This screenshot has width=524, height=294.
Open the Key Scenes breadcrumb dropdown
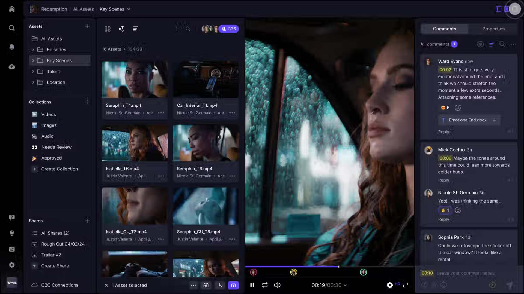[x=129, y=9]
